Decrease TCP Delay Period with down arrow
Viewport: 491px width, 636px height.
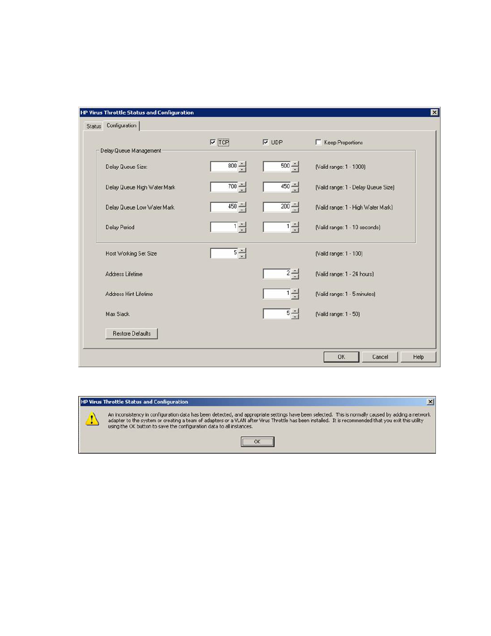[x=242, y=230]
